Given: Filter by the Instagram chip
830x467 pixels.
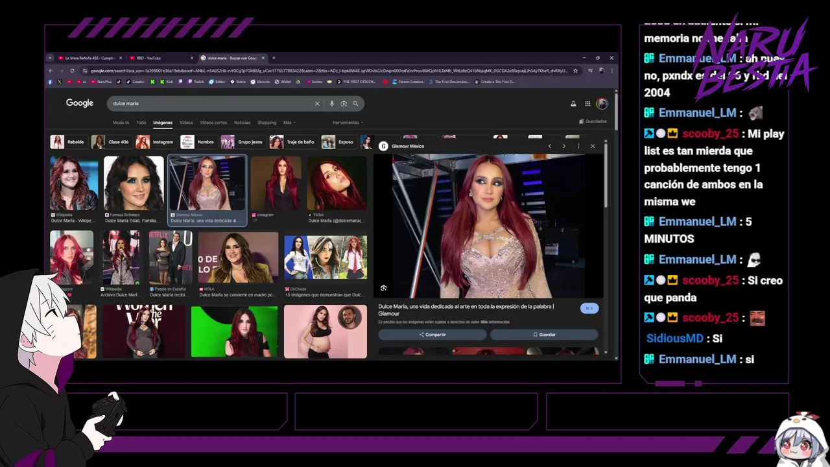Looking at the screenshot, I should point(156,142).
